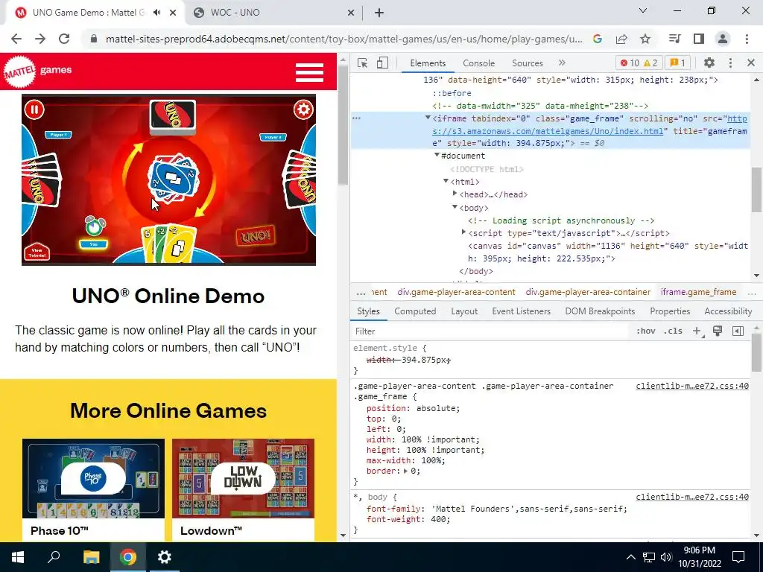Open the errors and warnings counter
763x572 pixels.
[x=639, y=63]
